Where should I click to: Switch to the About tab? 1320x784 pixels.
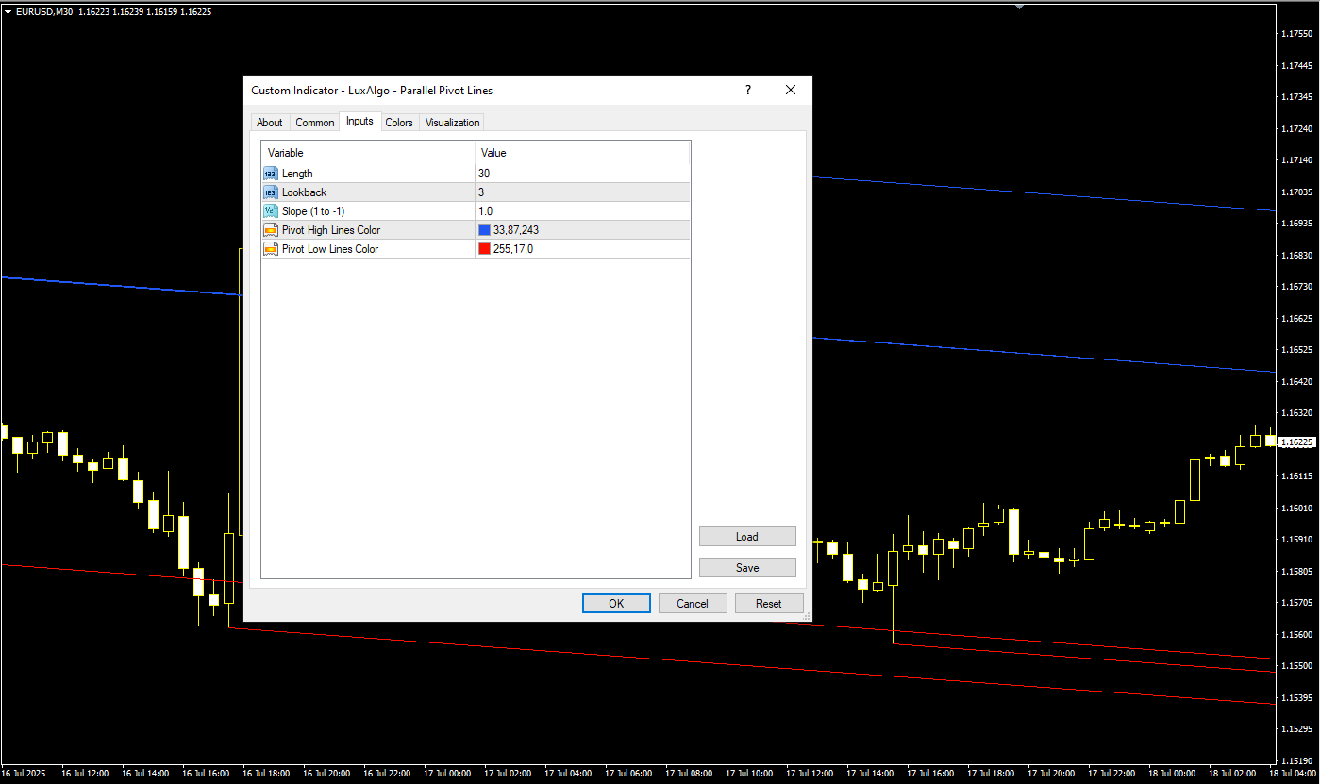(x=270, y=123)
